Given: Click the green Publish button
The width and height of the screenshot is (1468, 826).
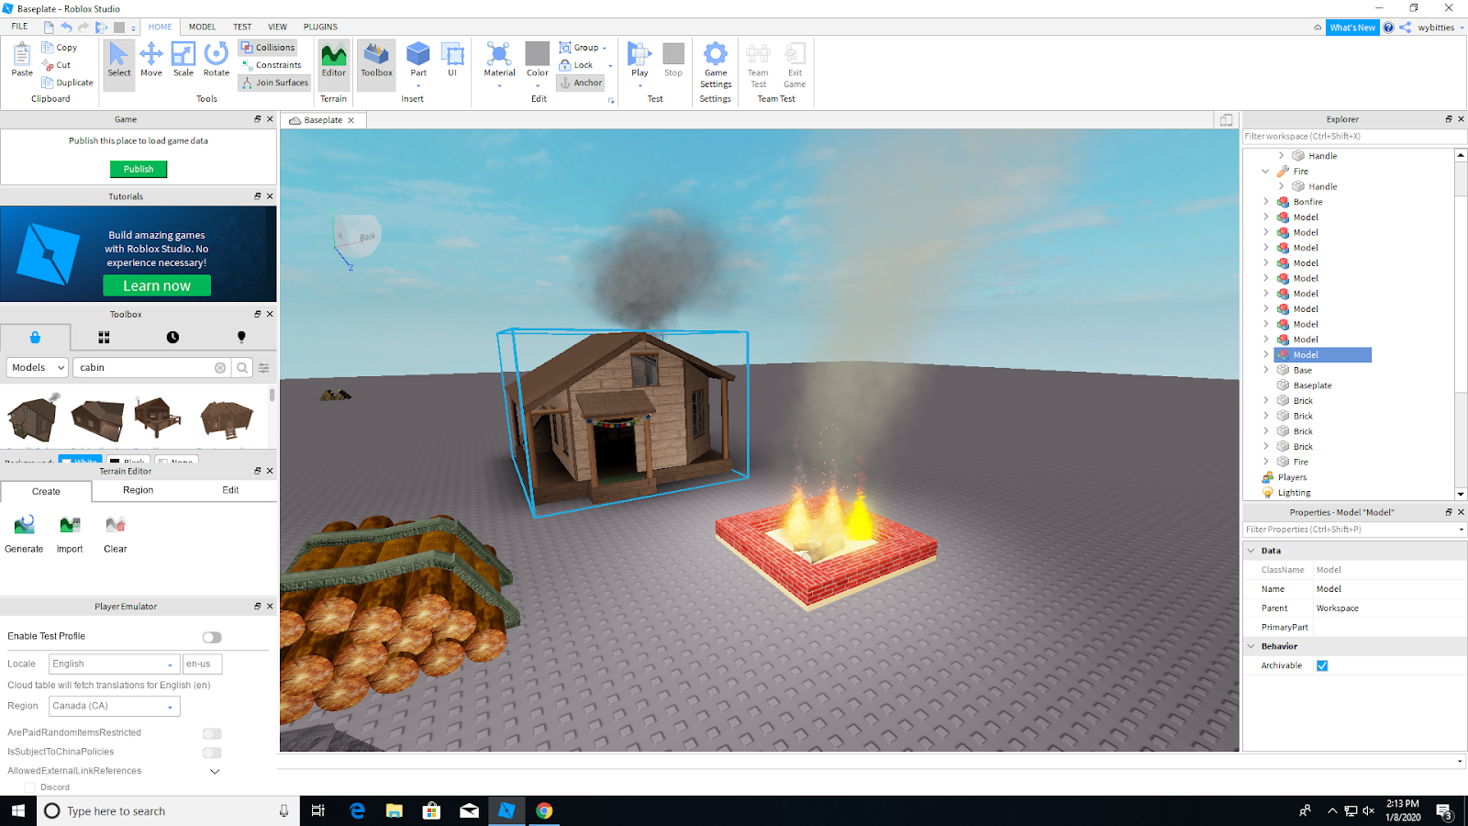Looking at the screenshot, I should (139, 169).
